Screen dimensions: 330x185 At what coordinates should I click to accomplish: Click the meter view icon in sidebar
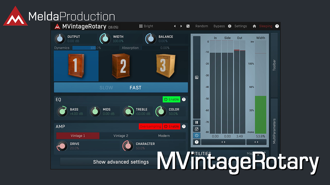pyautogui.click(x=197, y=77)
